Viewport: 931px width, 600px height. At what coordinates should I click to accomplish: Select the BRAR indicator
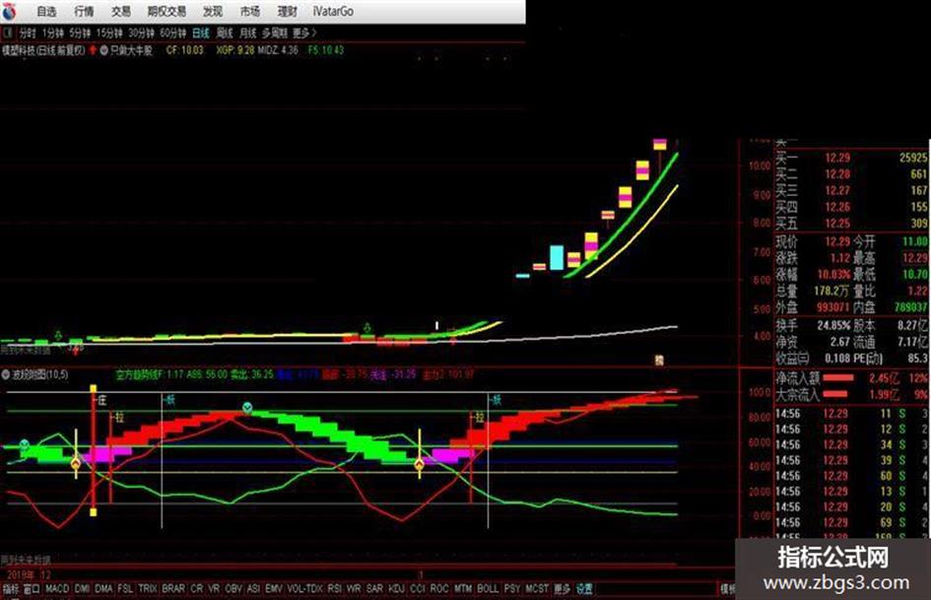click(173, 589)
